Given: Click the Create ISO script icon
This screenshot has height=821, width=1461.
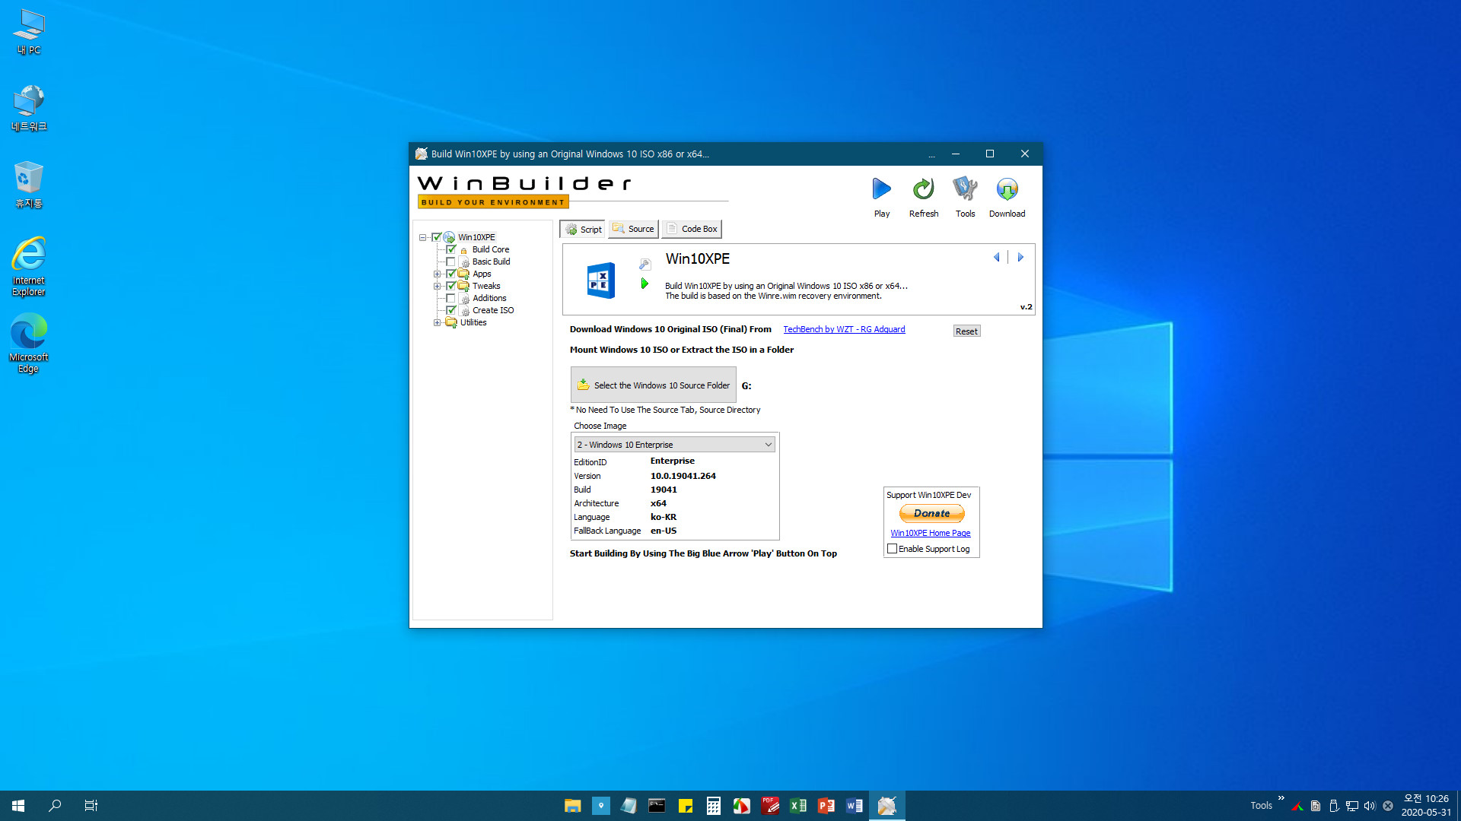Looking at the screenshot, I should [464, 311].
